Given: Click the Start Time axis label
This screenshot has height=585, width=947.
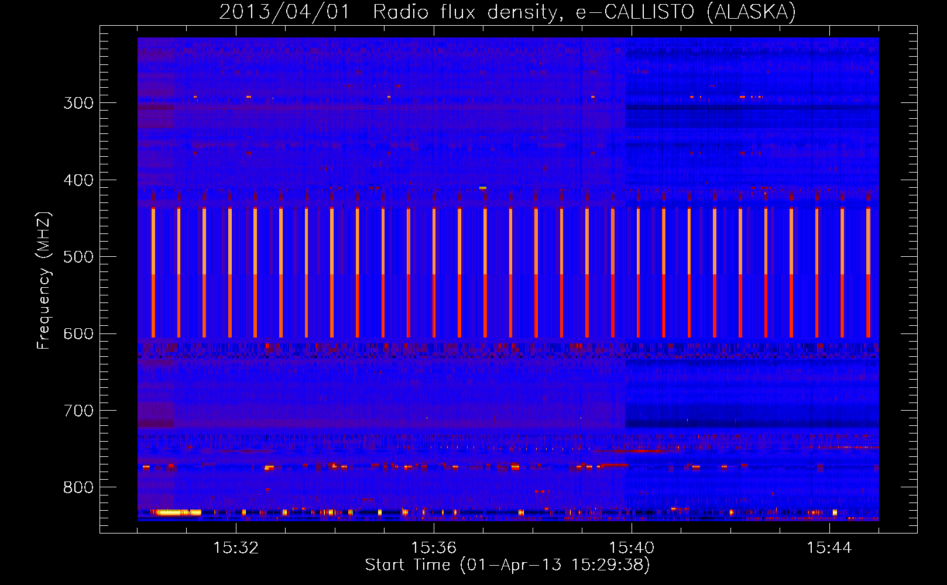Looking at the screenshot, I should tap(507, 565).
